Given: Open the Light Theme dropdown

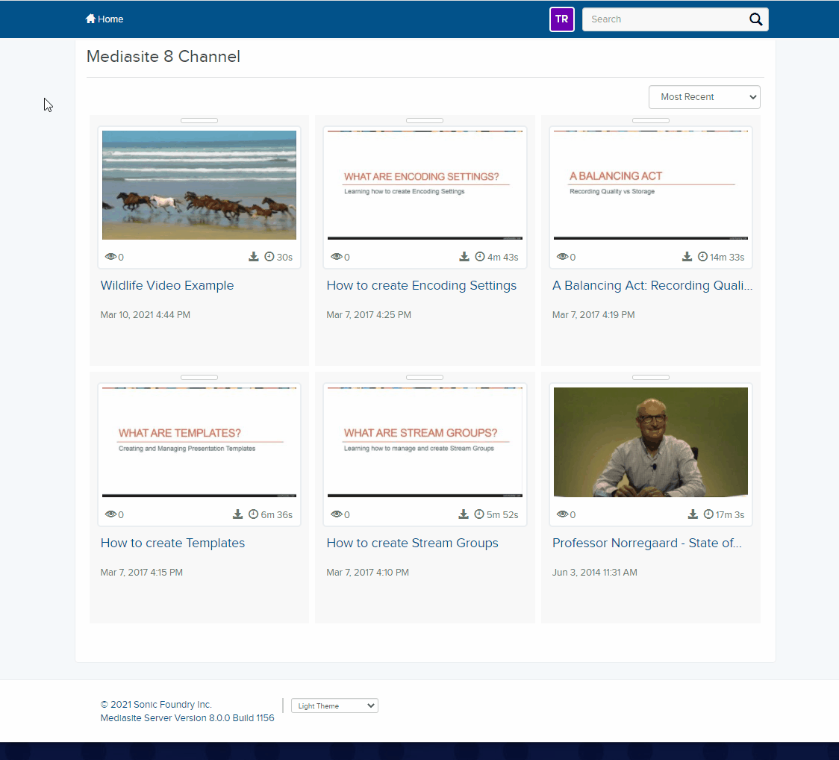Looking at the screenshot, I should [x=334, y=706].
